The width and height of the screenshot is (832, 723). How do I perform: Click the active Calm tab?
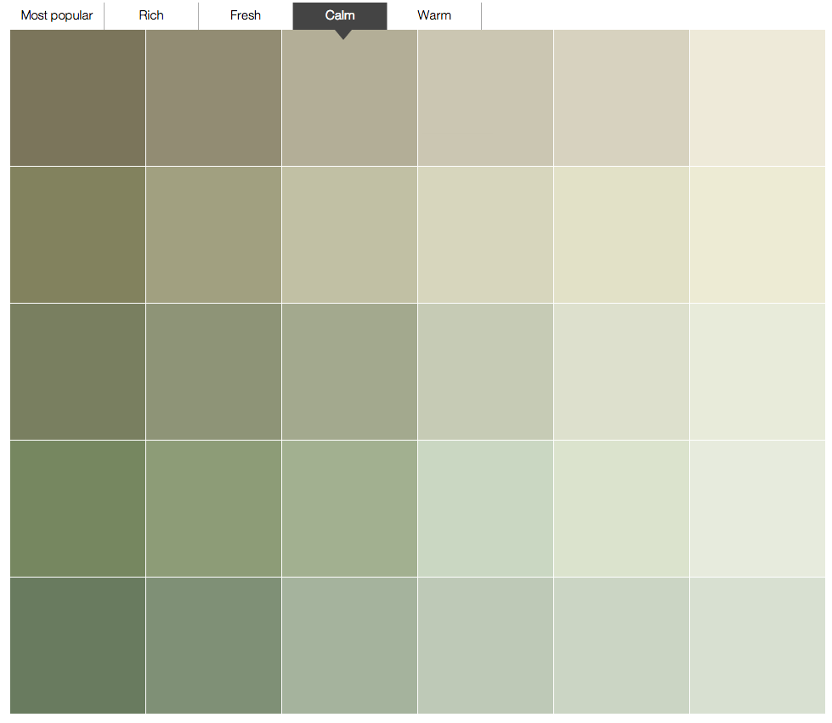click(340, 15)
